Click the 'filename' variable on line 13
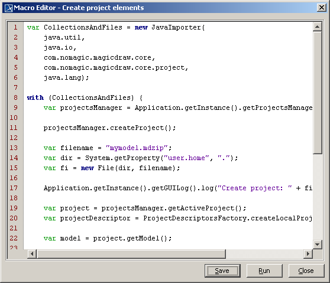This screenshot has height=283, width=330. coord(77,148)
